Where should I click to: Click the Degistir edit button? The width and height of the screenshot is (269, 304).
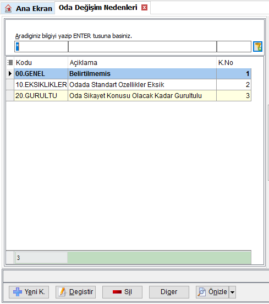click(x=75, y=292)
